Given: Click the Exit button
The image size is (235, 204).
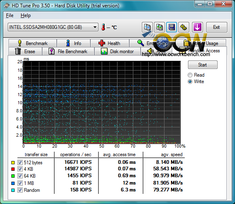Looking at the screenshot, I should pos(217,27).
